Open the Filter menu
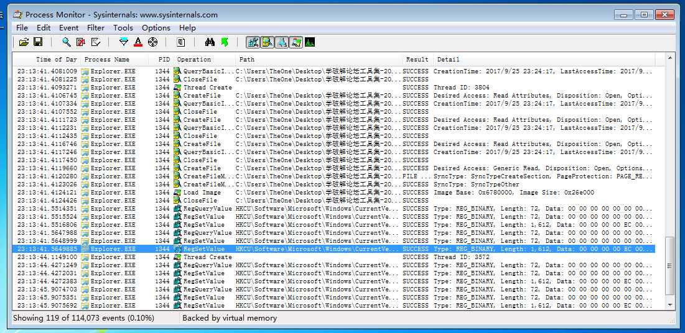Image resolution: width=685 pixels, height=333 pixels. 96,28
